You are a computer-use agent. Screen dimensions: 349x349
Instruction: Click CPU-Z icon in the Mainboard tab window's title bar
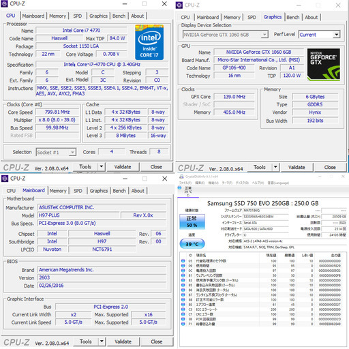[x=5, y=179]
